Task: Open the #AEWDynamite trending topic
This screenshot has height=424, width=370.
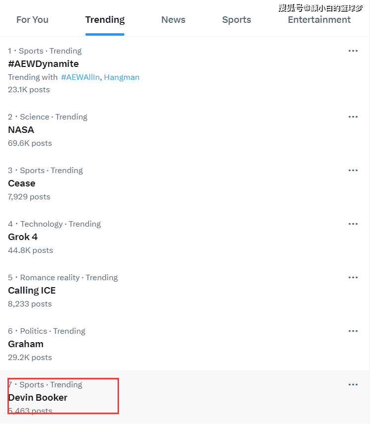Action: coord(44,64)
